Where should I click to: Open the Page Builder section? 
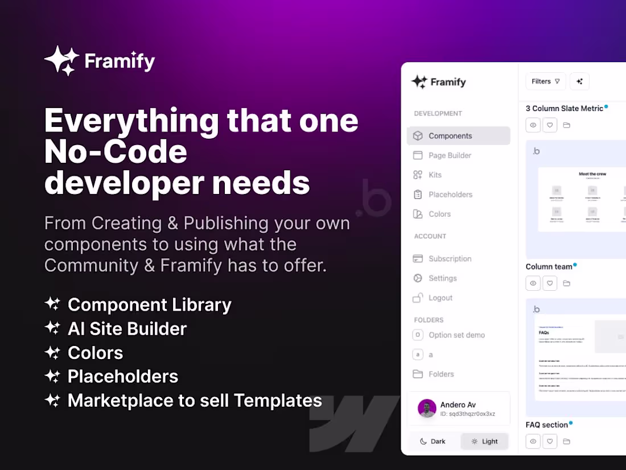(x=450, y=155)
